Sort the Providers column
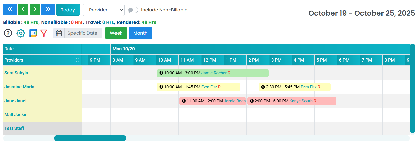The width and height of the screenshot is (420, 147). pyautogui.click(x=77, y=60)
